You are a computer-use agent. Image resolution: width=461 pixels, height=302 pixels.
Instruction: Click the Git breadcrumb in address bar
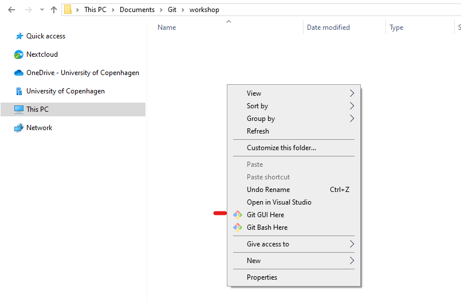pos(172,10)
